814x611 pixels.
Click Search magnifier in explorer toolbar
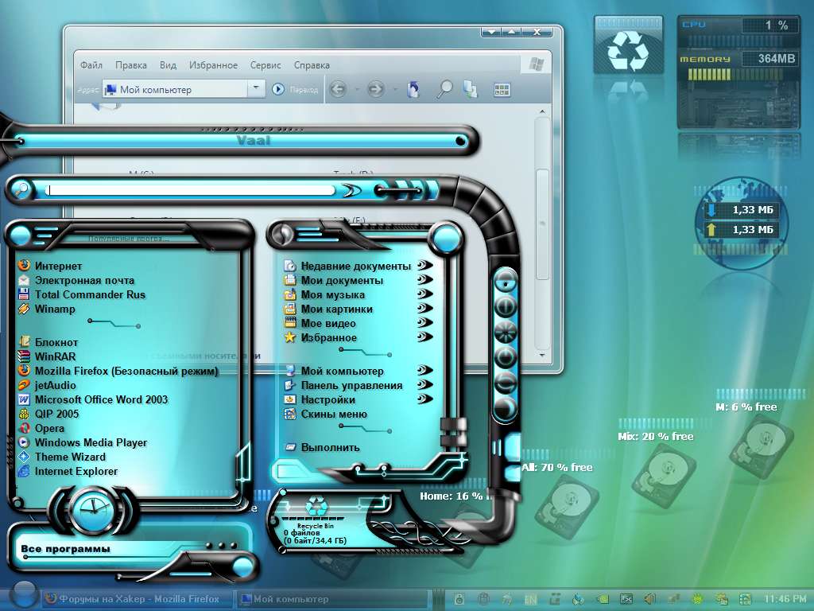coord(444,90)
